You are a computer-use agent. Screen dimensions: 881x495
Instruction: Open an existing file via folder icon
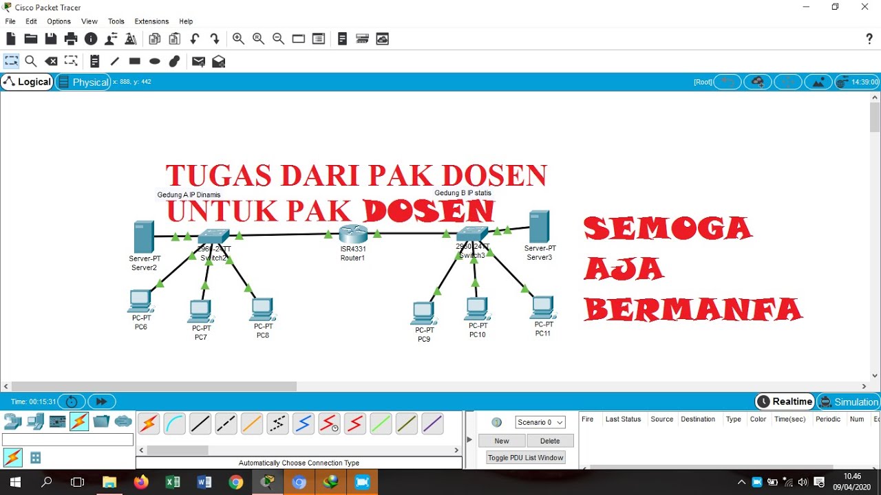[31, 39]
